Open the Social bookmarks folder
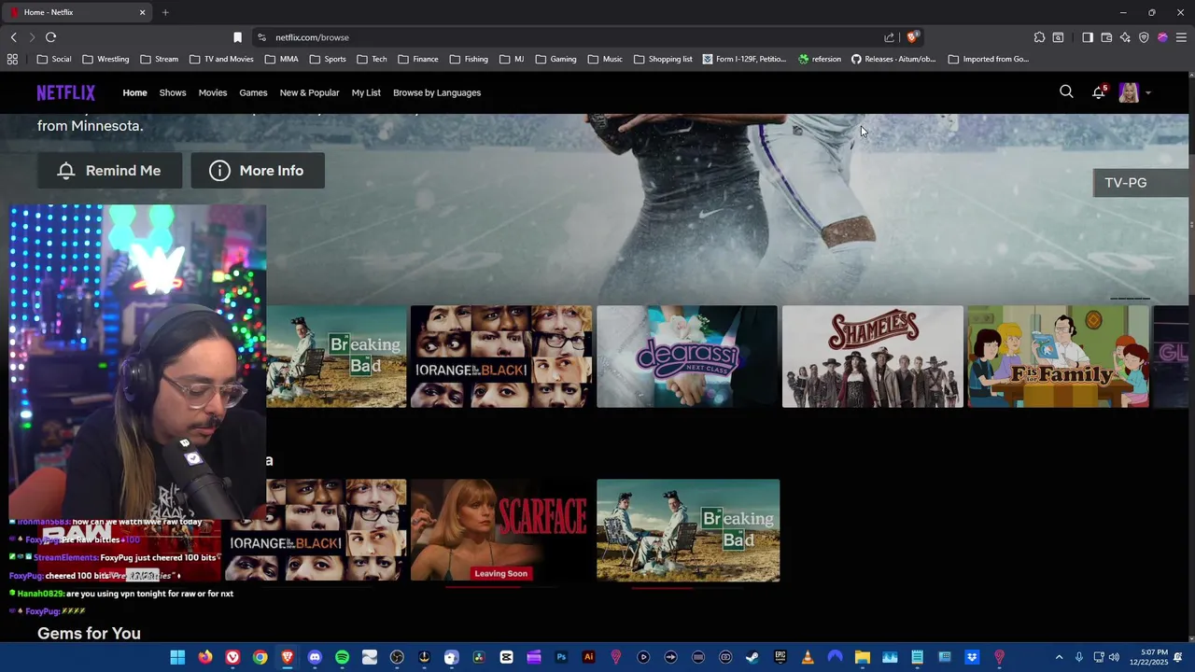 pyautogui.click(x=54, y=59)
